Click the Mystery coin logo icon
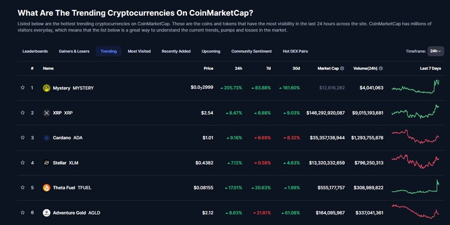450x225 pixels. [x=46, y=88]
